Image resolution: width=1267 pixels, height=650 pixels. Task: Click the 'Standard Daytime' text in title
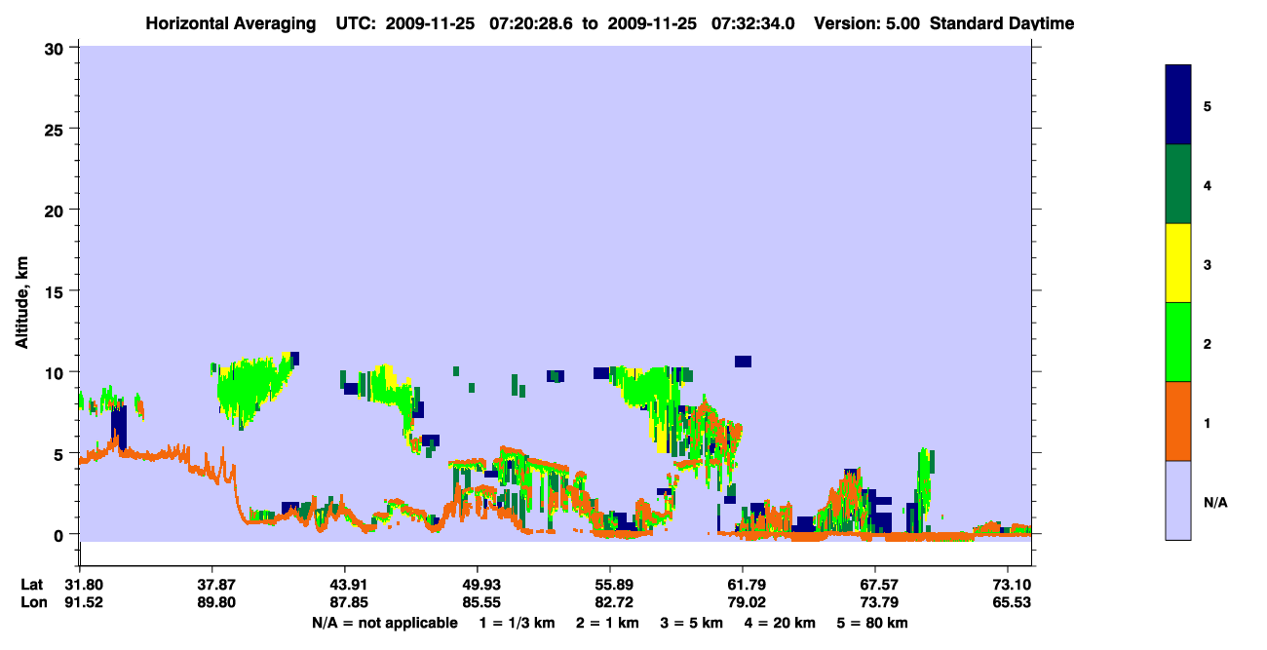[x=1002, y=23]
